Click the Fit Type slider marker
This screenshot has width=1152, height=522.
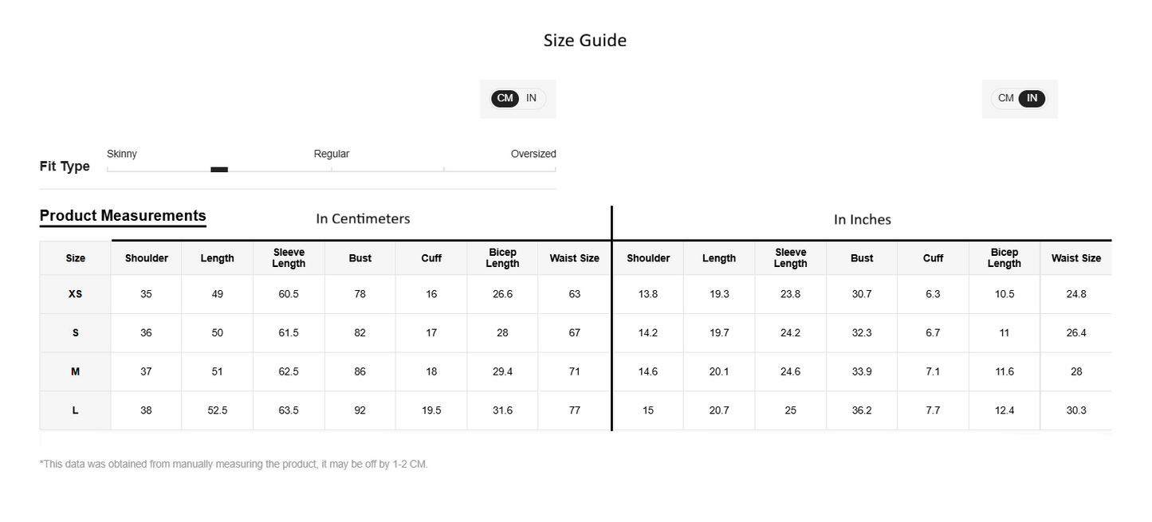click(219, 169)
